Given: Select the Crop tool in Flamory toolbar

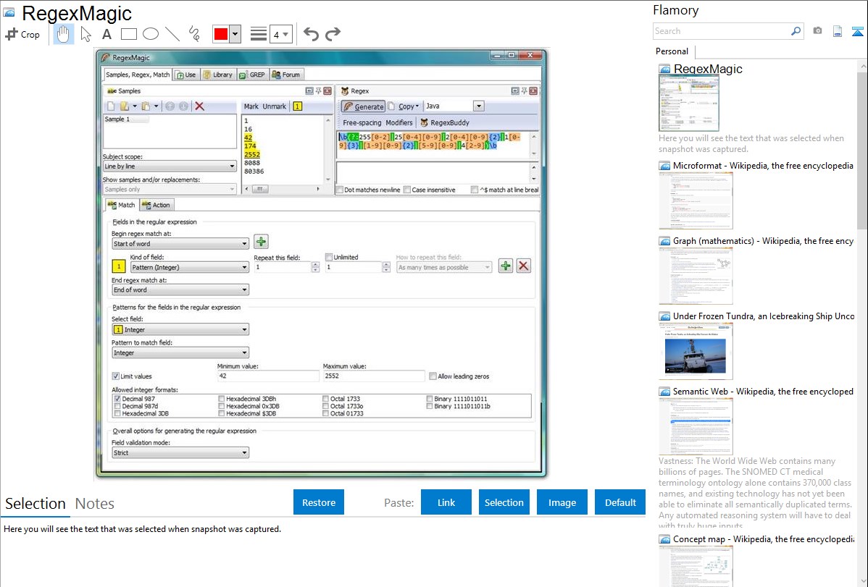Looking at the screenshot, I should pyautogui.click(x=22, y=34).
